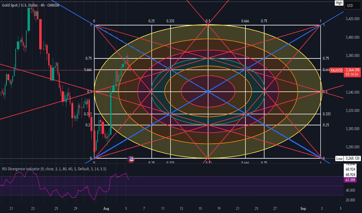The height and width of the screenshot is (213, 362).
Task: Click the current price 3,364.350 label
Action: tap(352, 70)
